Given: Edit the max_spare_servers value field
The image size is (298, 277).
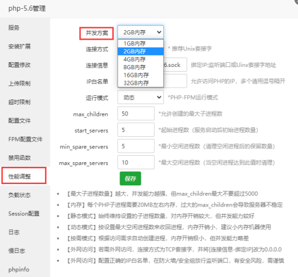Looking at the screenshot, I should point(136,162).
